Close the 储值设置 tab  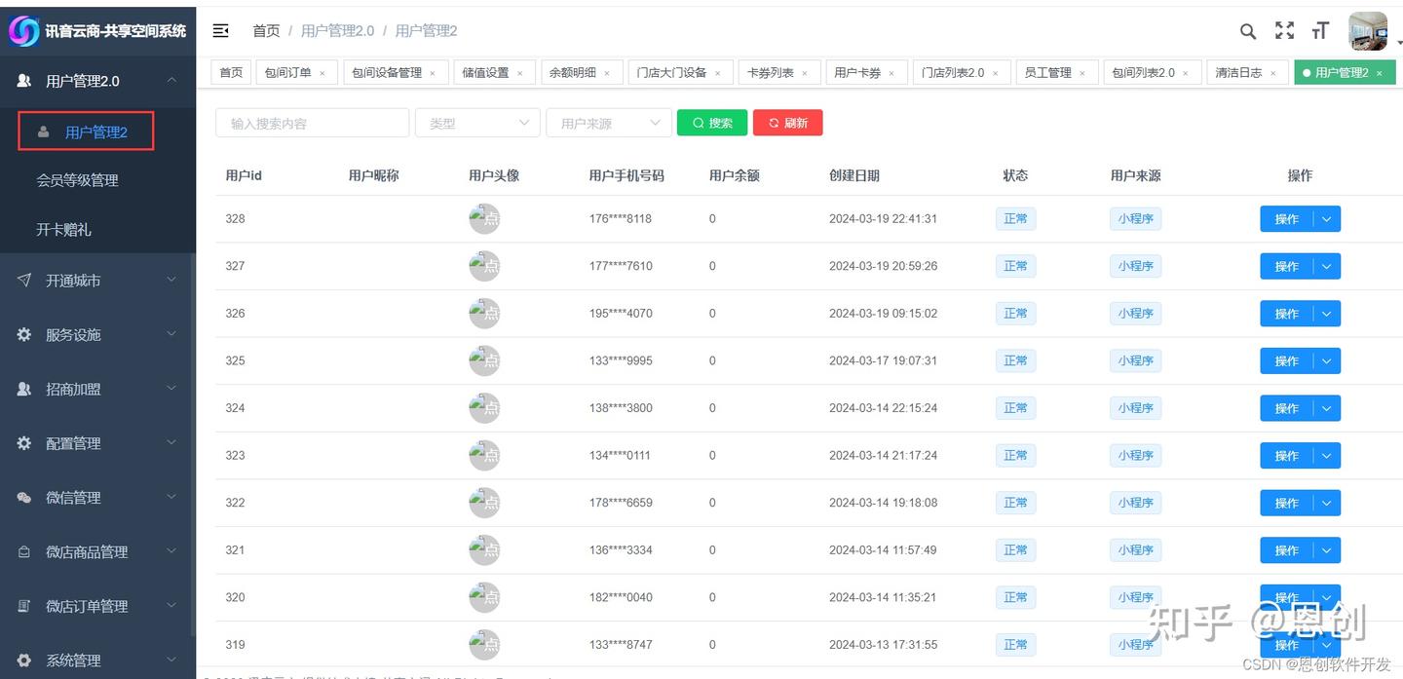coord(520,73)
